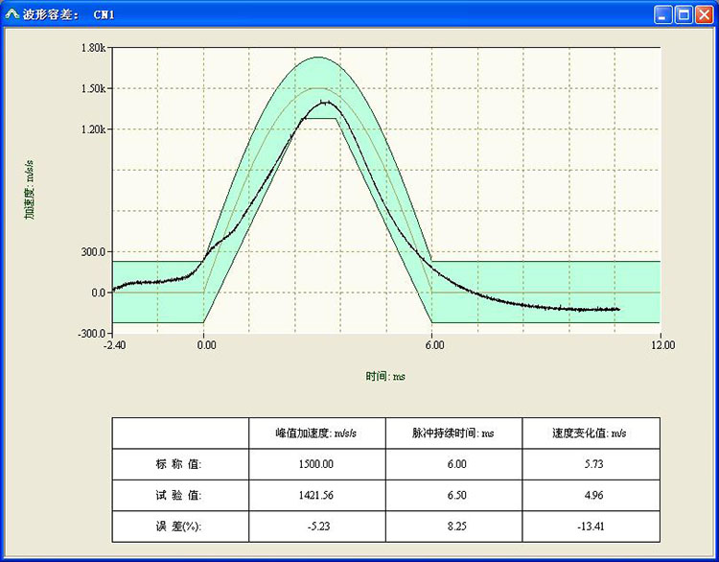
Task: Minimize the 波形容差 window
Action: [663, 14]
